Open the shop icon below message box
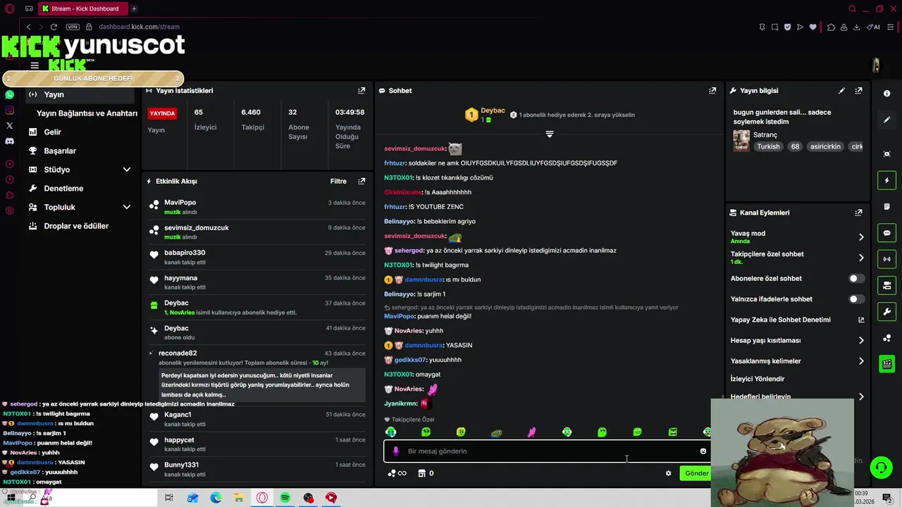Viewport: 902px width, 507px height. click(x=421, y=473)
